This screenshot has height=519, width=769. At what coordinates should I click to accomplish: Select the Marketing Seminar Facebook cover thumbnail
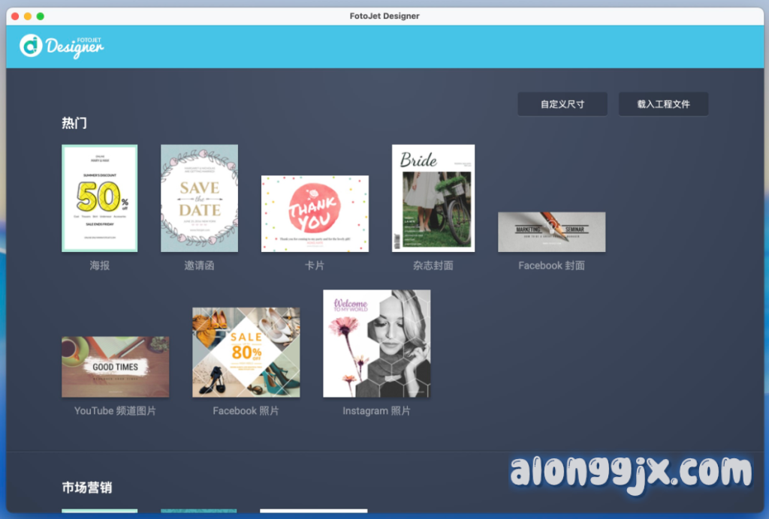[551, 232]
